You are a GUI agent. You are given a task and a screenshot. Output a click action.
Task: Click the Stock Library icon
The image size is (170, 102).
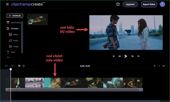pos(8,23)
